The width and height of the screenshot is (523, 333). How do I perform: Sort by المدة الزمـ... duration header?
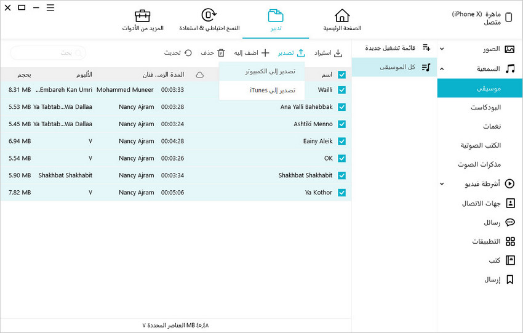pos(169,74)
